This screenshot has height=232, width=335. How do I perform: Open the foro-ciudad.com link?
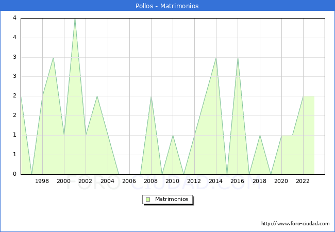click(x=295, y=224)
